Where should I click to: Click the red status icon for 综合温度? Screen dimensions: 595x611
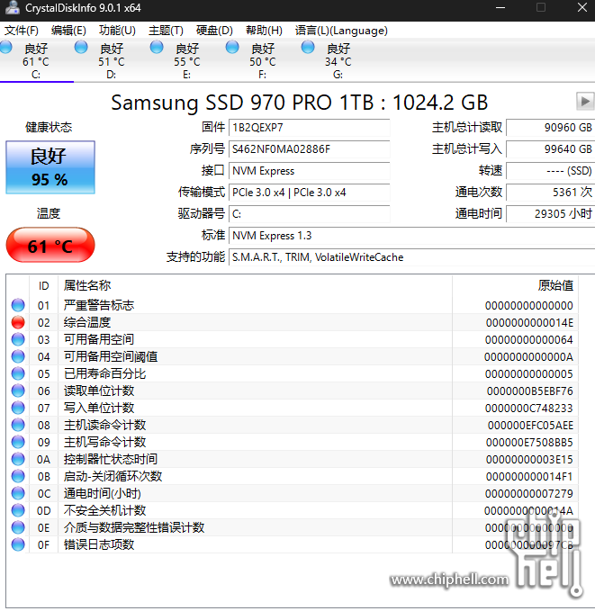tap(18, 322)
